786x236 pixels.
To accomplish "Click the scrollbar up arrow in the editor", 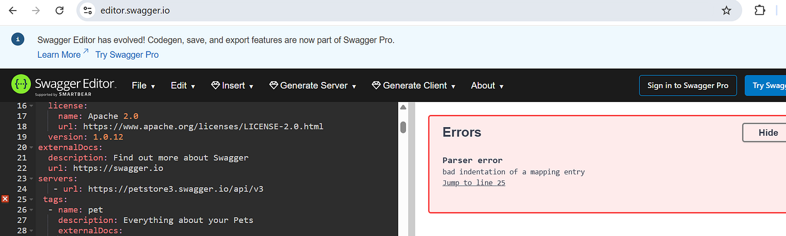I will 403,107.
